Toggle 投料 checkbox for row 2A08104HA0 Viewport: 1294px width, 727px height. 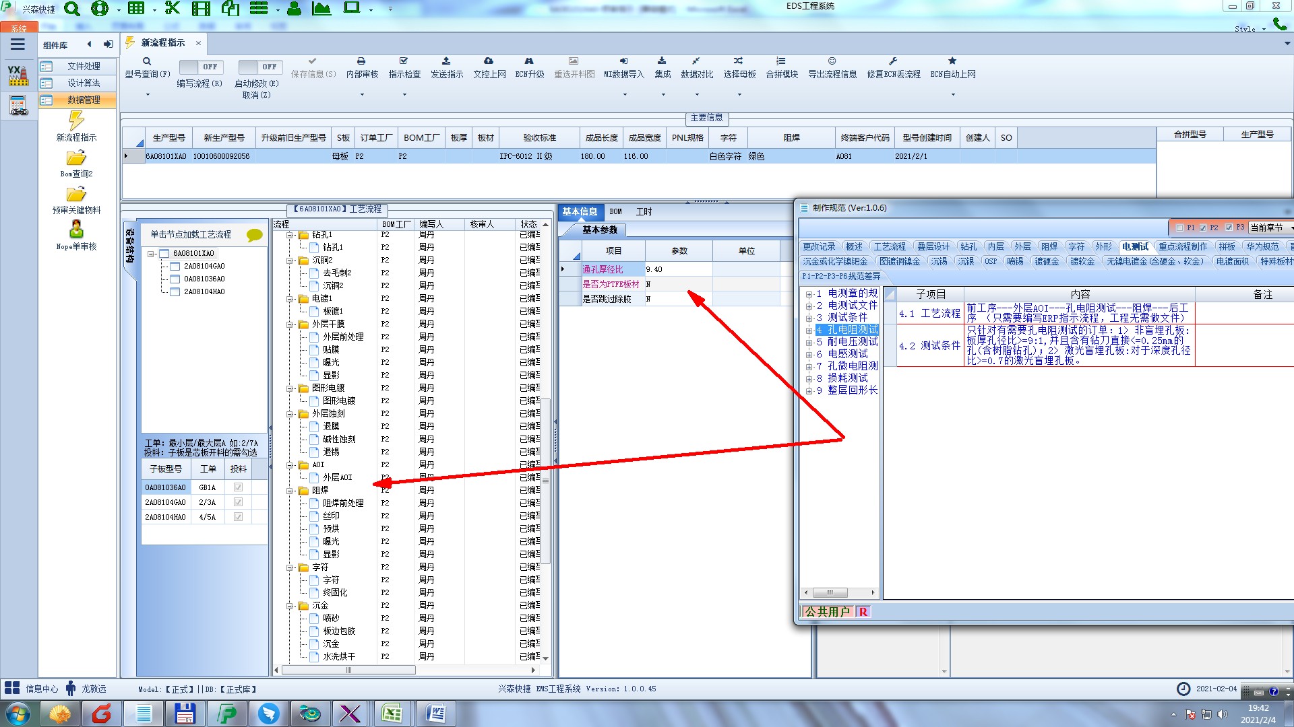[x=238, y=517]
